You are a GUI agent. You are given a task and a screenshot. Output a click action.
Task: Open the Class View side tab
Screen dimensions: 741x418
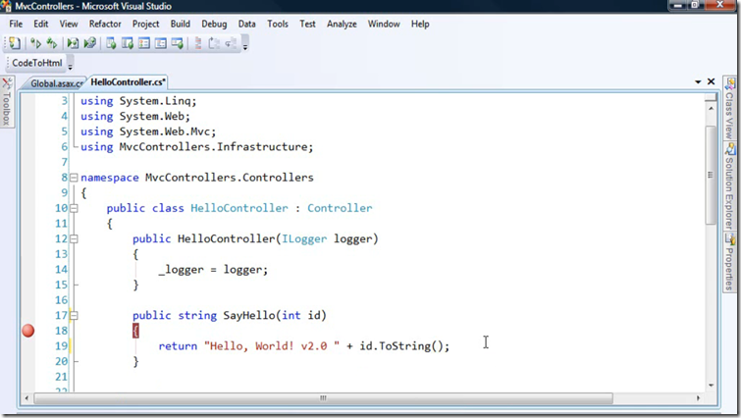tap(729, 109)
